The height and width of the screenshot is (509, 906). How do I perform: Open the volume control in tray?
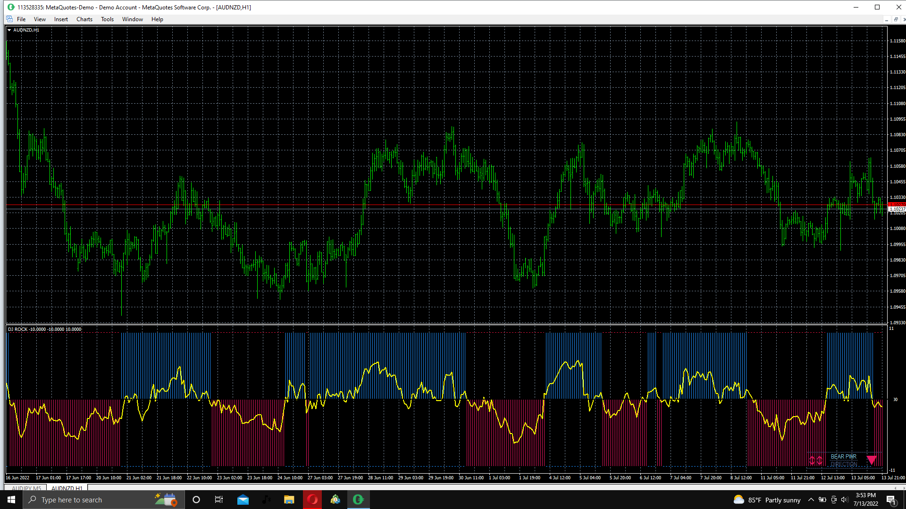844,500
